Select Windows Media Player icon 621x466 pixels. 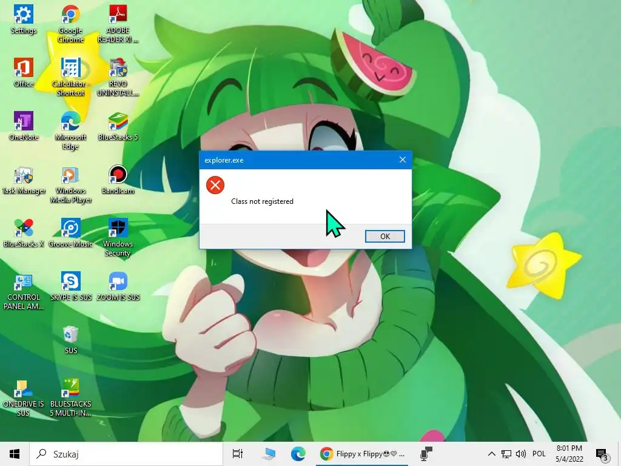pyautogui.click(x=70, y=184)
